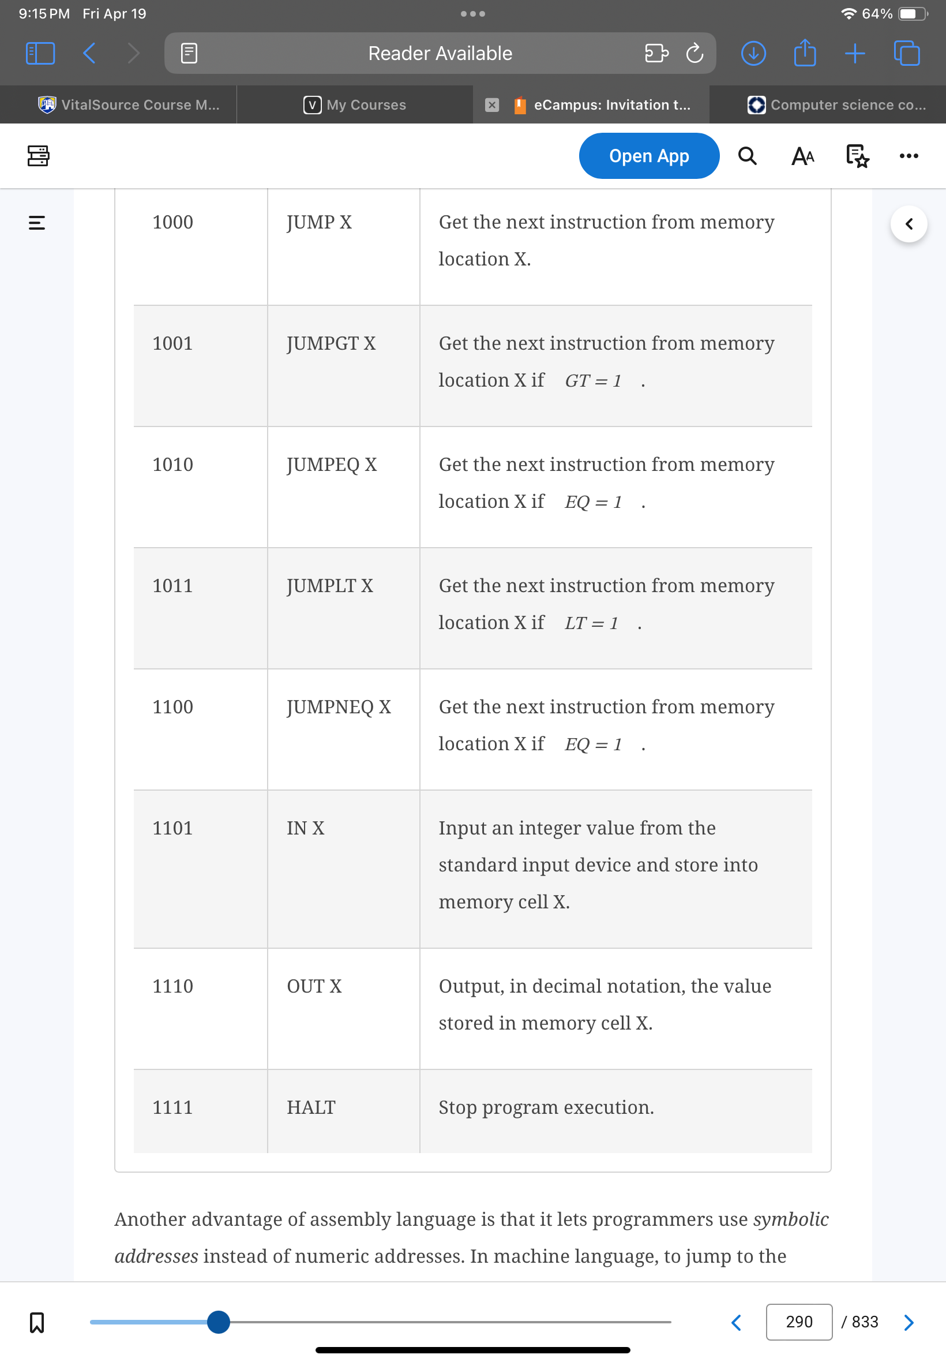Reload the current page
The height and width of the screenshot is (1362, 946).
coord(694,53)
